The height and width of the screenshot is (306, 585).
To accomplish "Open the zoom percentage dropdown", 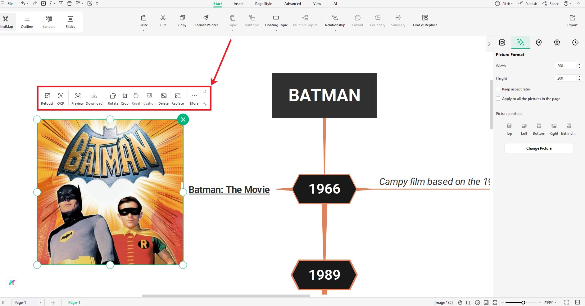I will click(x=555, y=303).
